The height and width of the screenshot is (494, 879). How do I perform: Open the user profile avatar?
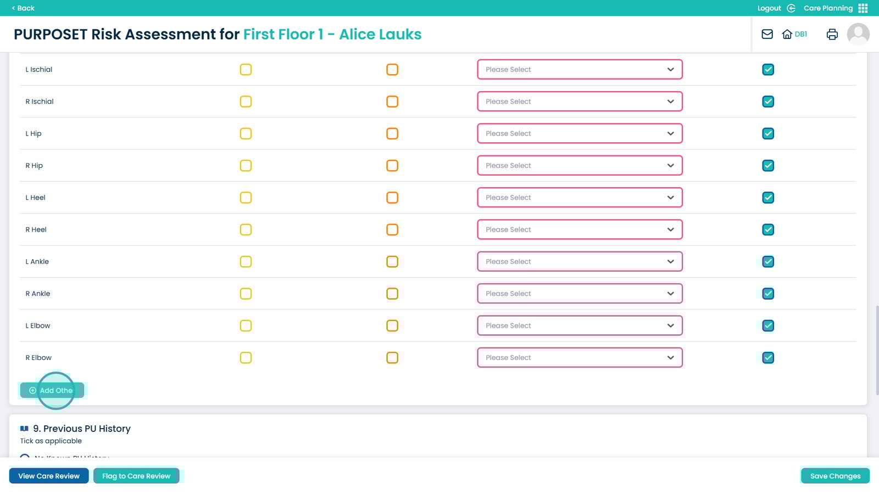click(858, 34)
